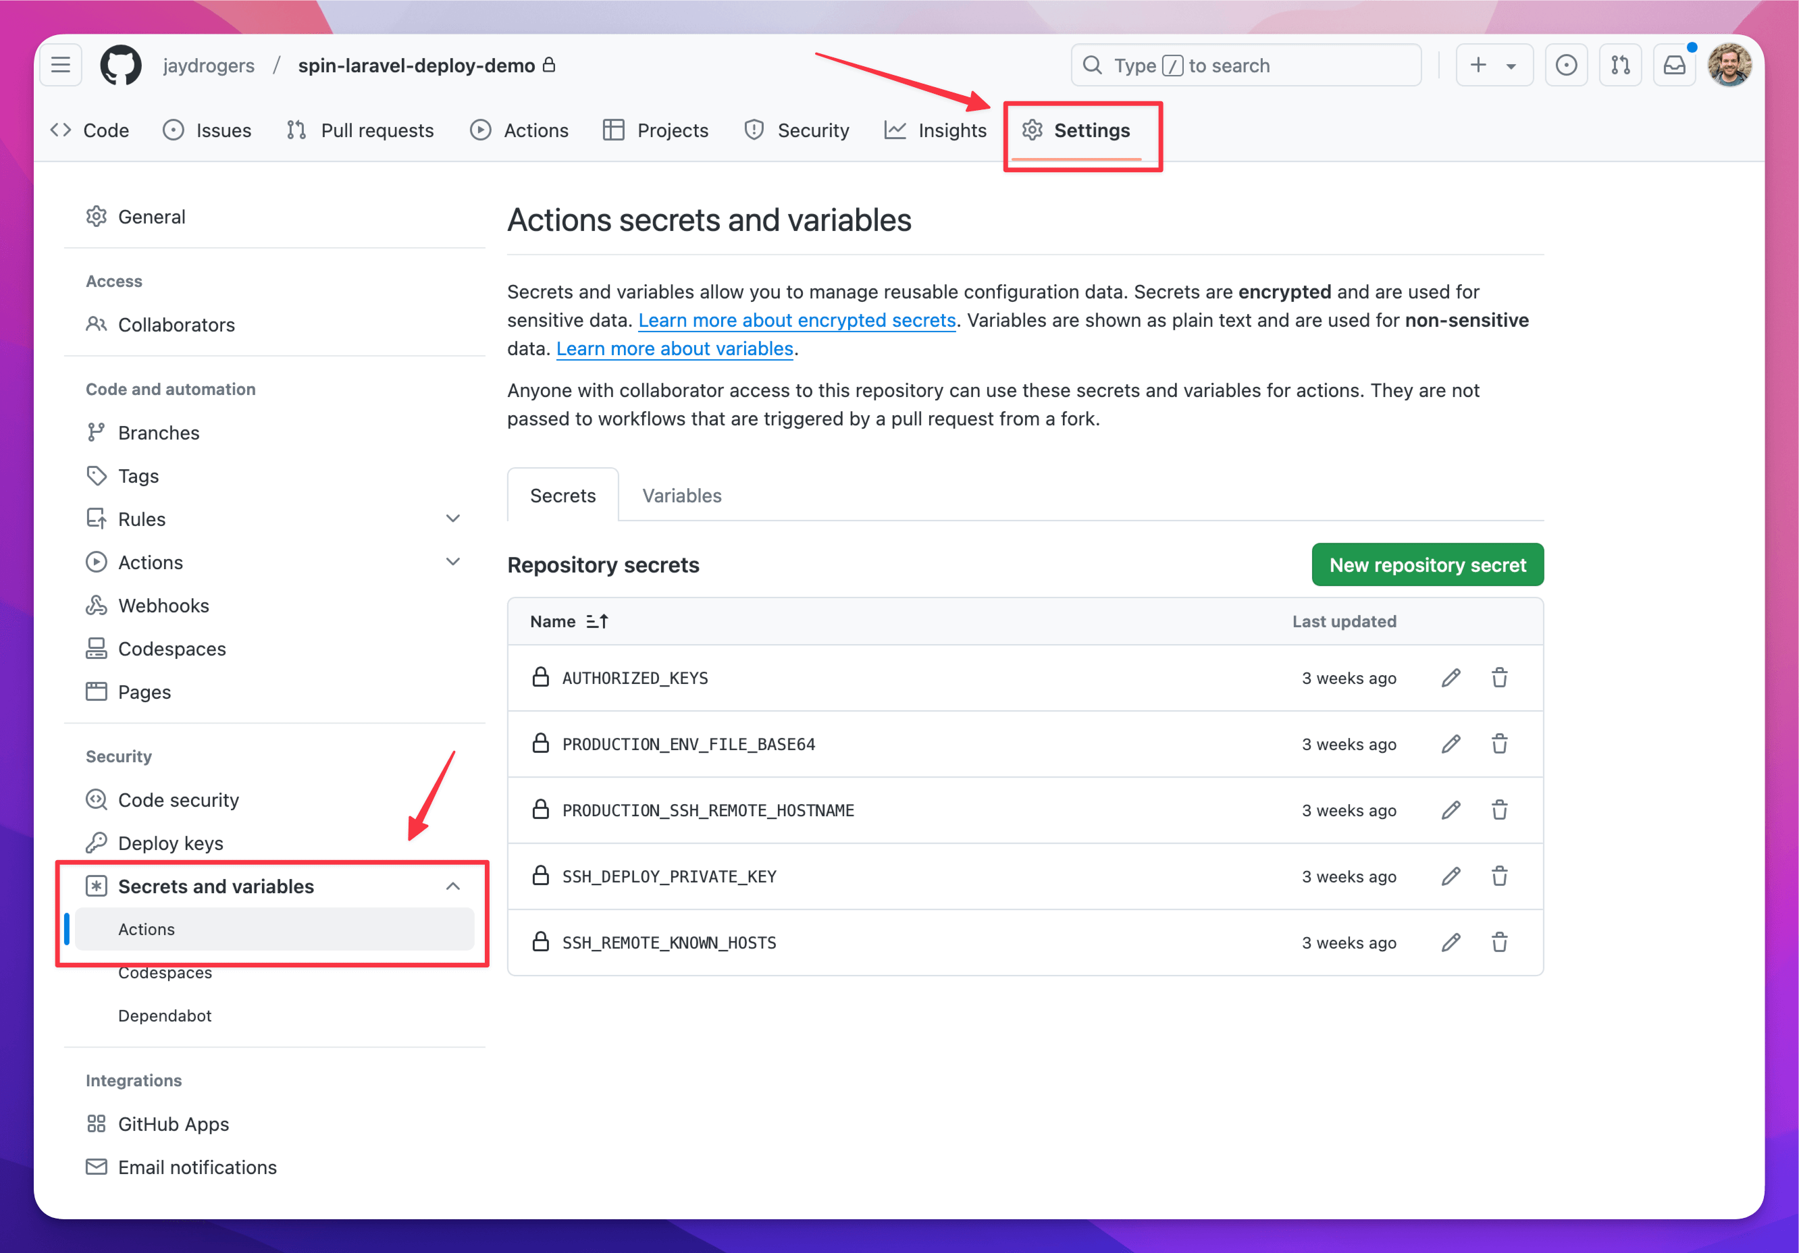Select the Secrets tab

pyautogui.click(x=563, y=496)
